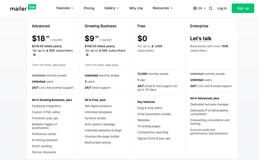
Task: Expand the Resources dropdown
Action: 162,8
